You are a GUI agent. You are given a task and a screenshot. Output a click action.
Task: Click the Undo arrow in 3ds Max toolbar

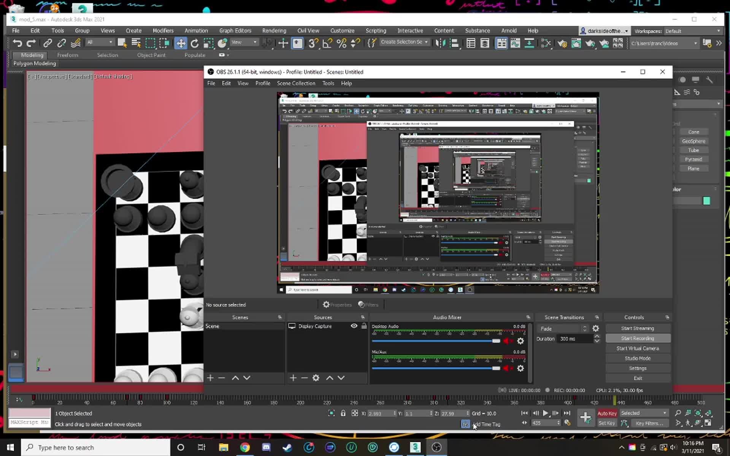coord(17,43)
